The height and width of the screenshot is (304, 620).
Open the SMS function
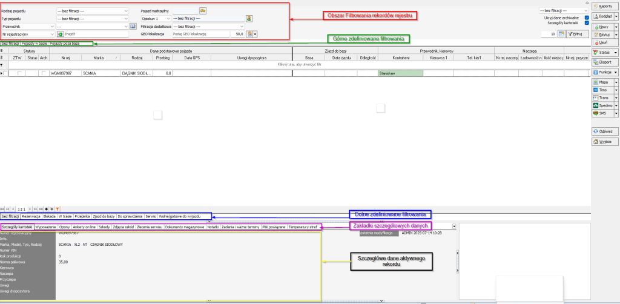[x=603, y=113]
